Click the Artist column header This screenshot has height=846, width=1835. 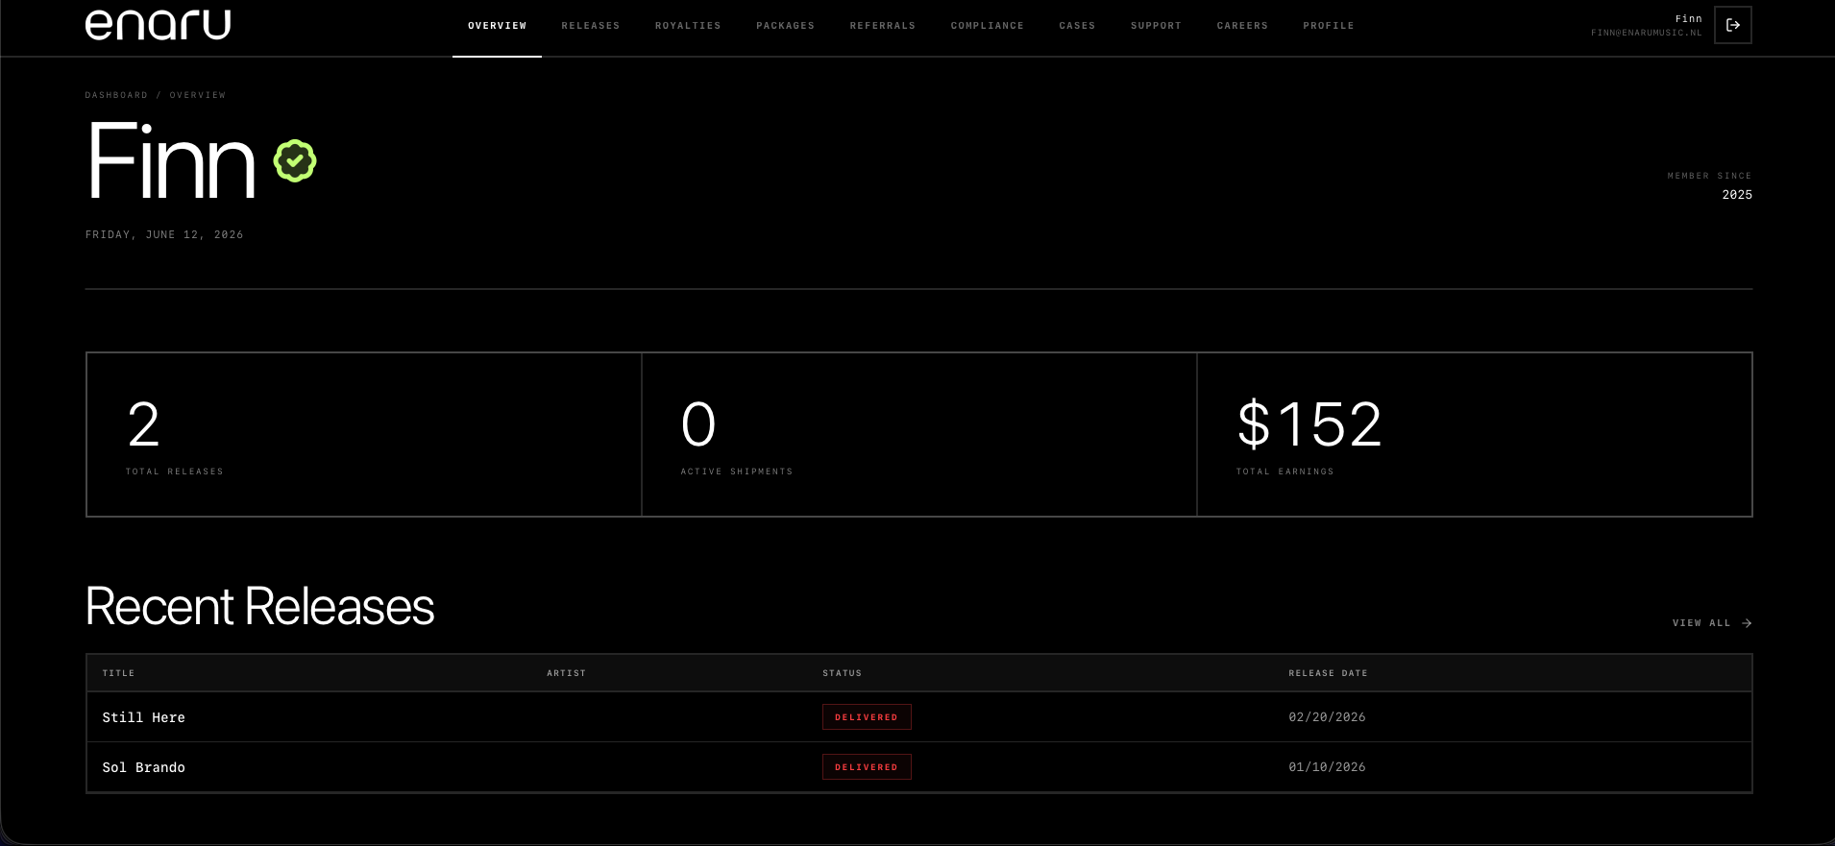pos(566,673)
